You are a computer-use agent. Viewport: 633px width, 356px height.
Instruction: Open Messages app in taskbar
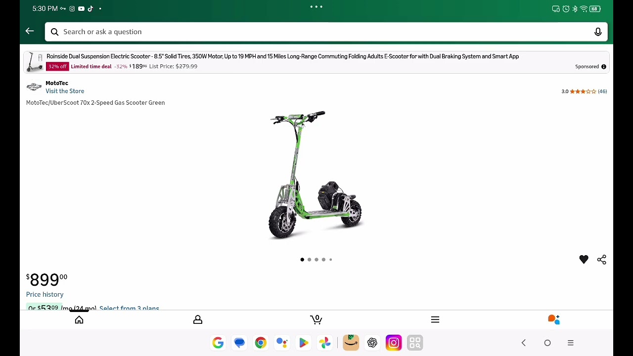[x=239, y=343]
